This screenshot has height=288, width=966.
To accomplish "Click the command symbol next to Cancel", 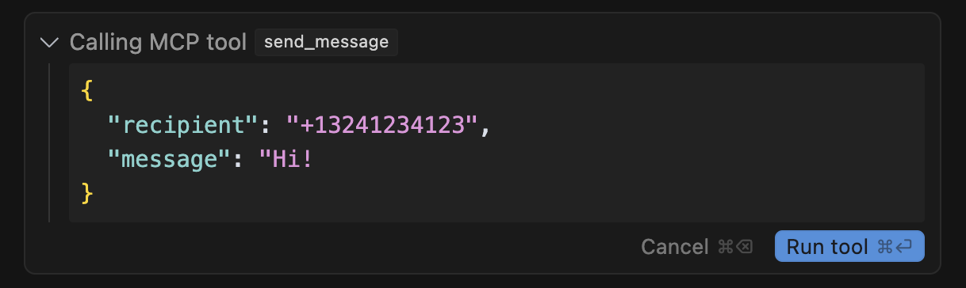I will [725, 247].
